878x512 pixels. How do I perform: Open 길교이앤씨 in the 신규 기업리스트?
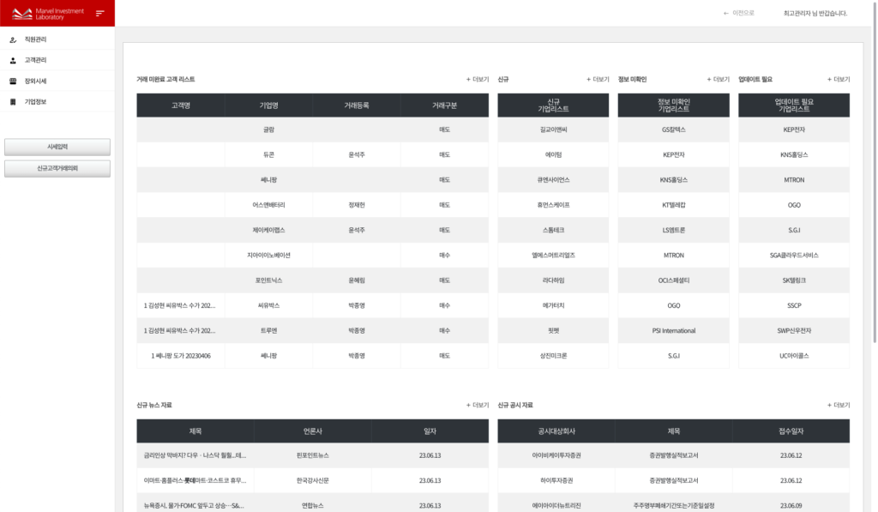click(x=553, y=130)
